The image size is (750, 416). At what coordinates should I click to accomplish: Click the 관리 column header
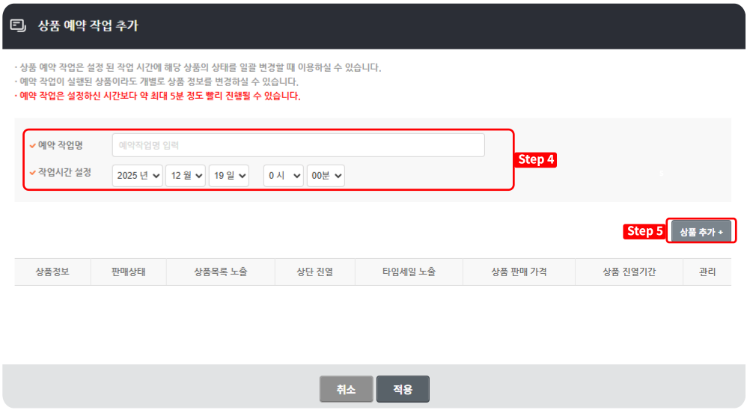coord(707,272)
